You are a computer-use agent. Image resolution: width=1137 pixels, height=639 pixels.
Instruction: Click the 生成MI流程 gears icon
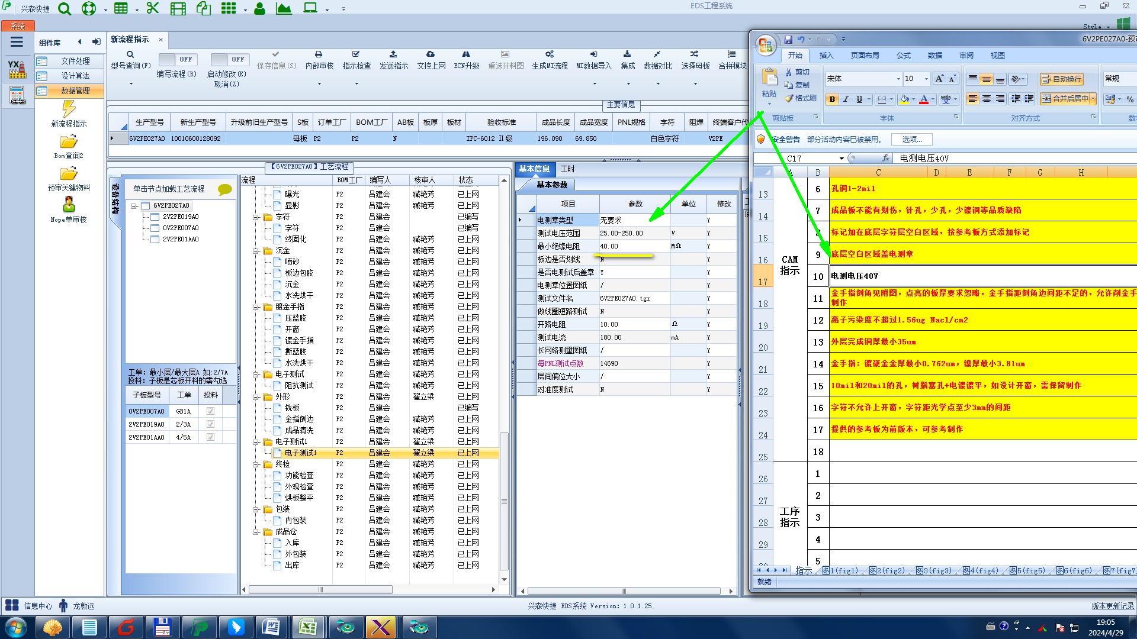[x=550, y=54]
